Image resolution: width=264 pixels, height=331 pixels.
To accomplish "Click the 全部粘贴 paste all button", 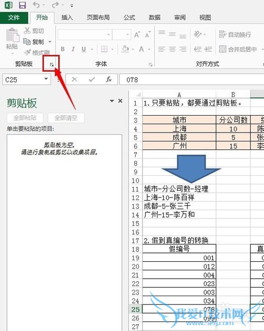I will click(25, 118).
